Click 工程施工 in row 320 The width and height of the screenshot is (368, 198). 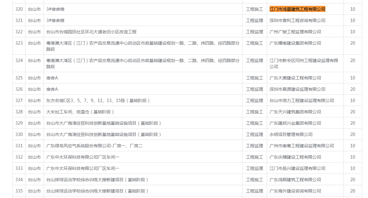(255, 9)
